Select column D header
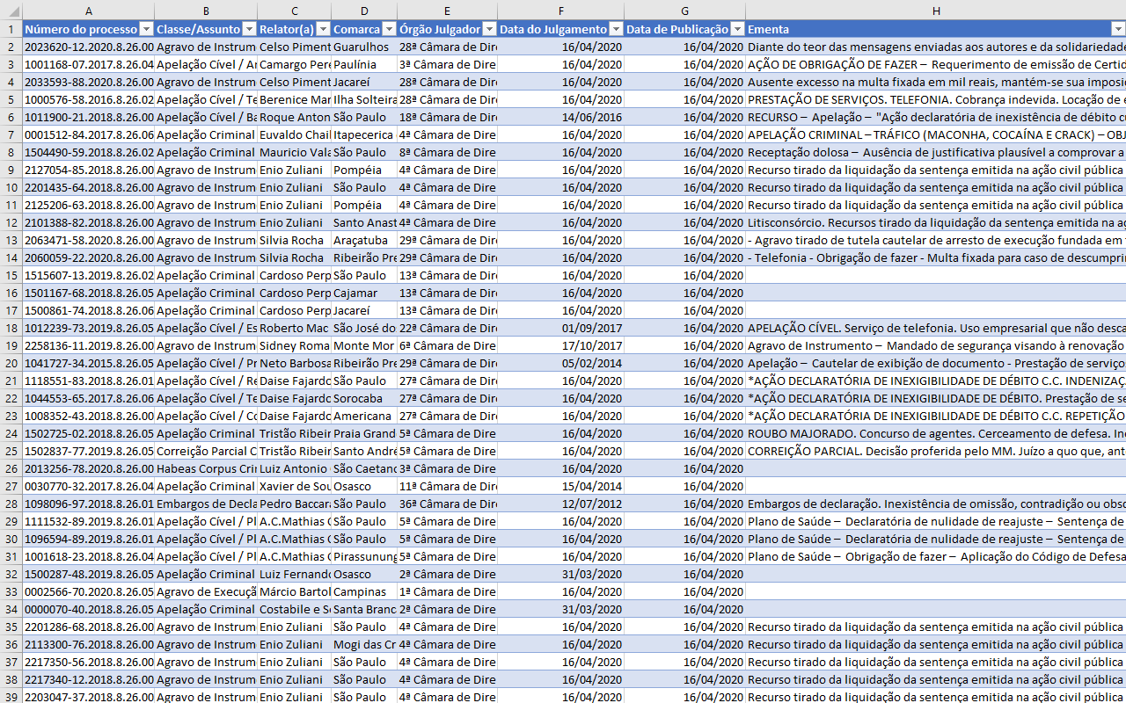This screenshot has width=1126, height=703. coord(364,11)
